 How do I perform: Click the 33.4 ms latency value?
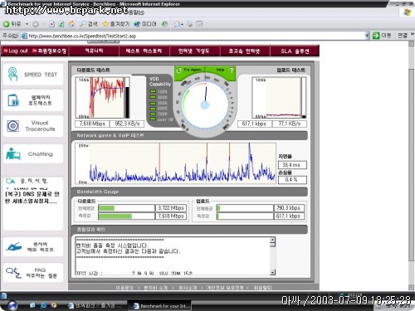(x=292, y=165)
